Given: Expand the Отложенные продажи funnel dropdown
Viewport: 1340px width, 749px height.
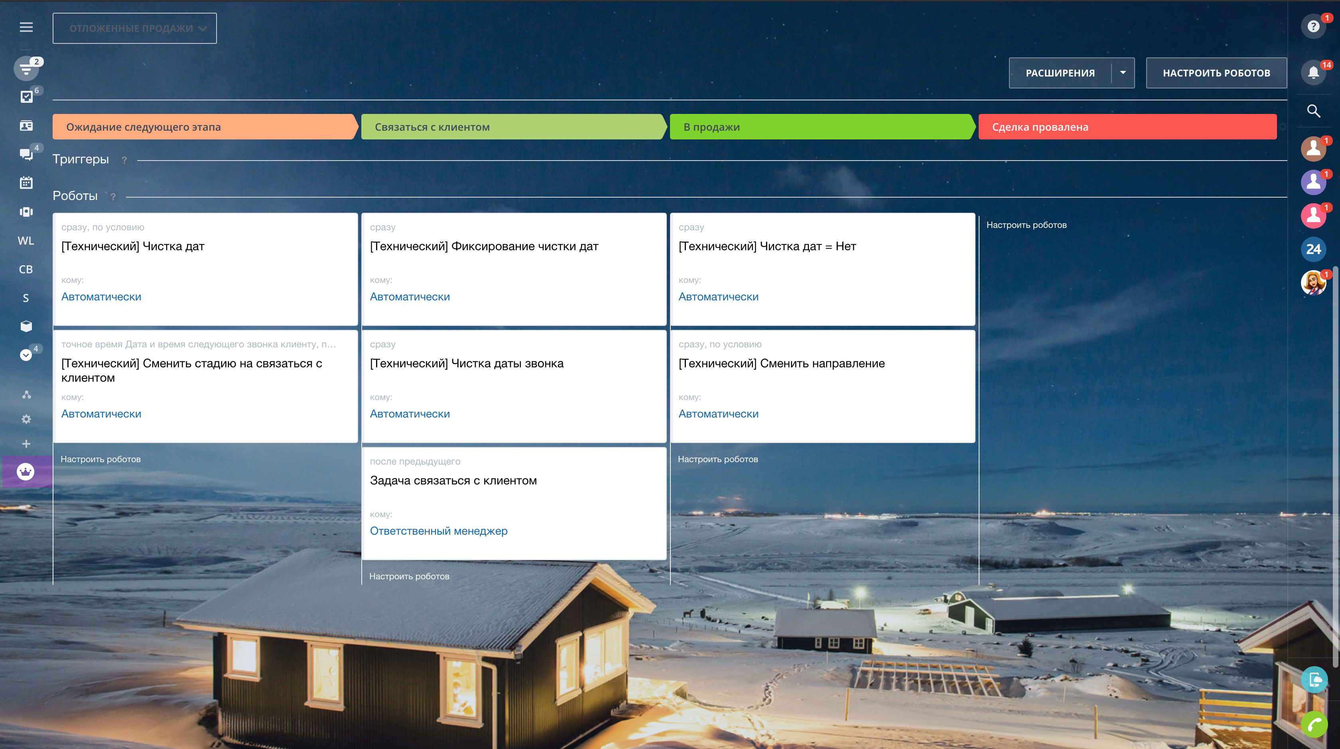Looking at the screenshot, I should (134, 29).
